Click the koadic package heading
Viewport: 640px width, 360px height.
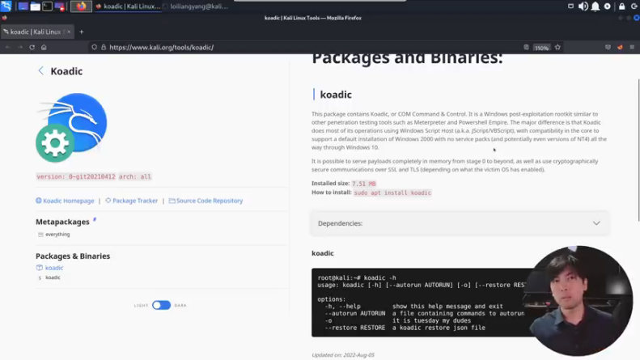336,95
